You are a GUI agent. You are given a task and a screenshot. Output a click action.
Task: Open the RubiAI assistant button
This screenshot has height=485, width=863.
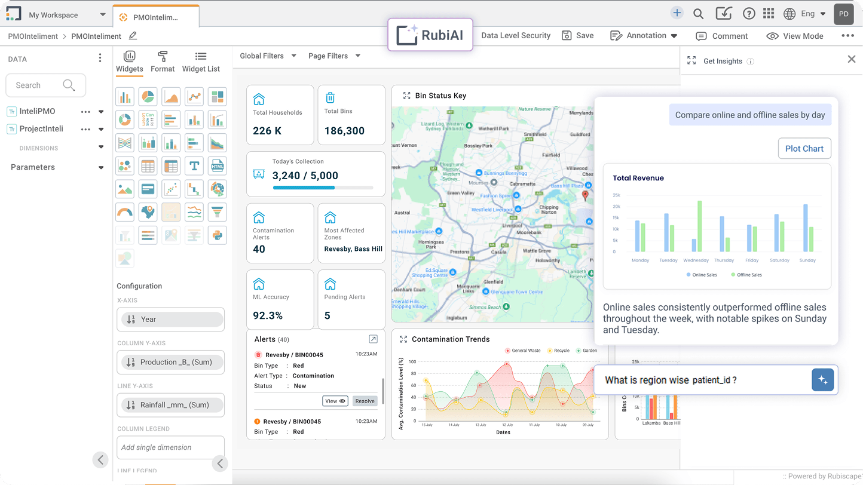click(x=430, y=35)
